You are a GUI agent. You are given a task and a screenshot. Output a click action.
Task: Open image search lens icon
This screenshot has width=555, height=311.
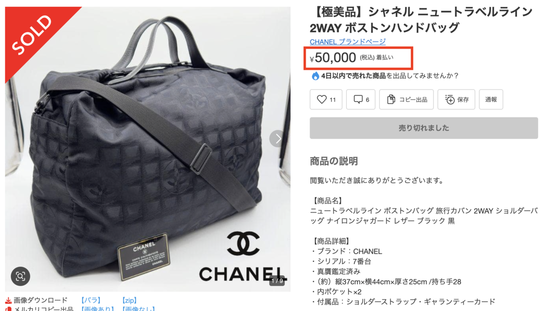pyautogui.click(x=21, y=276)
